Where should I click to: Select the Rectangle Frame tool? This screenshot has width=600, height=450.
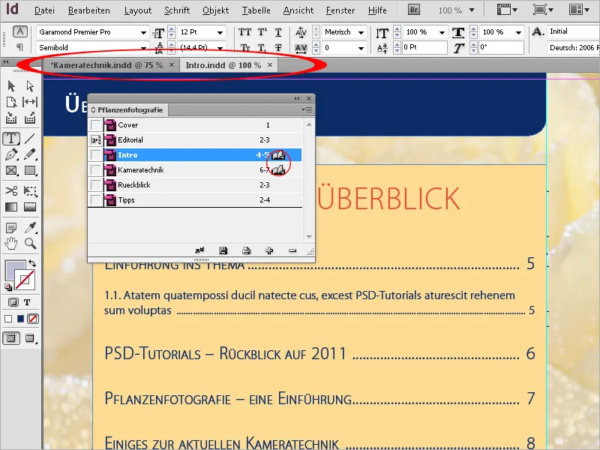coord(11,170)
